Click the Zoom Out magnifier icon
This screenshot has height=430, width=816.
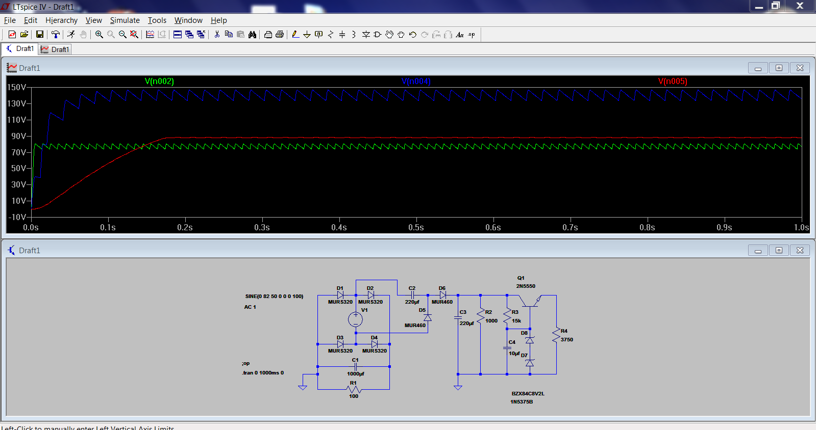point(122,34)
